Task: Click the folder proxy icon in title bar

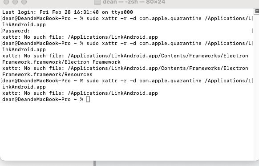Action: (x=97, y=2)
